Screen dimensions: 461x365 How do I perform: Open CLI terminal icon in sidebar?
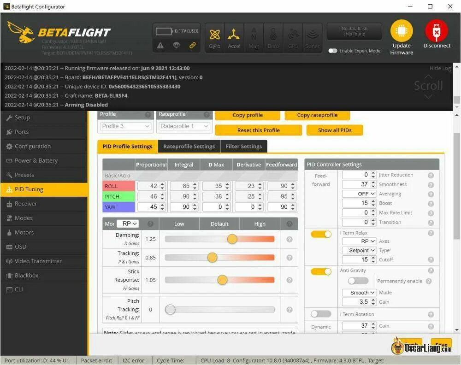pos(9,289)
